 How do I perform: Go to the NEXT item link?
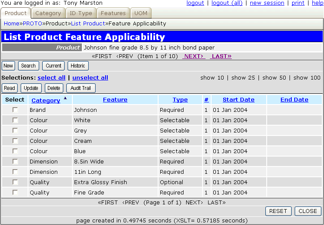pyautogui.click(x=194, y=56)
